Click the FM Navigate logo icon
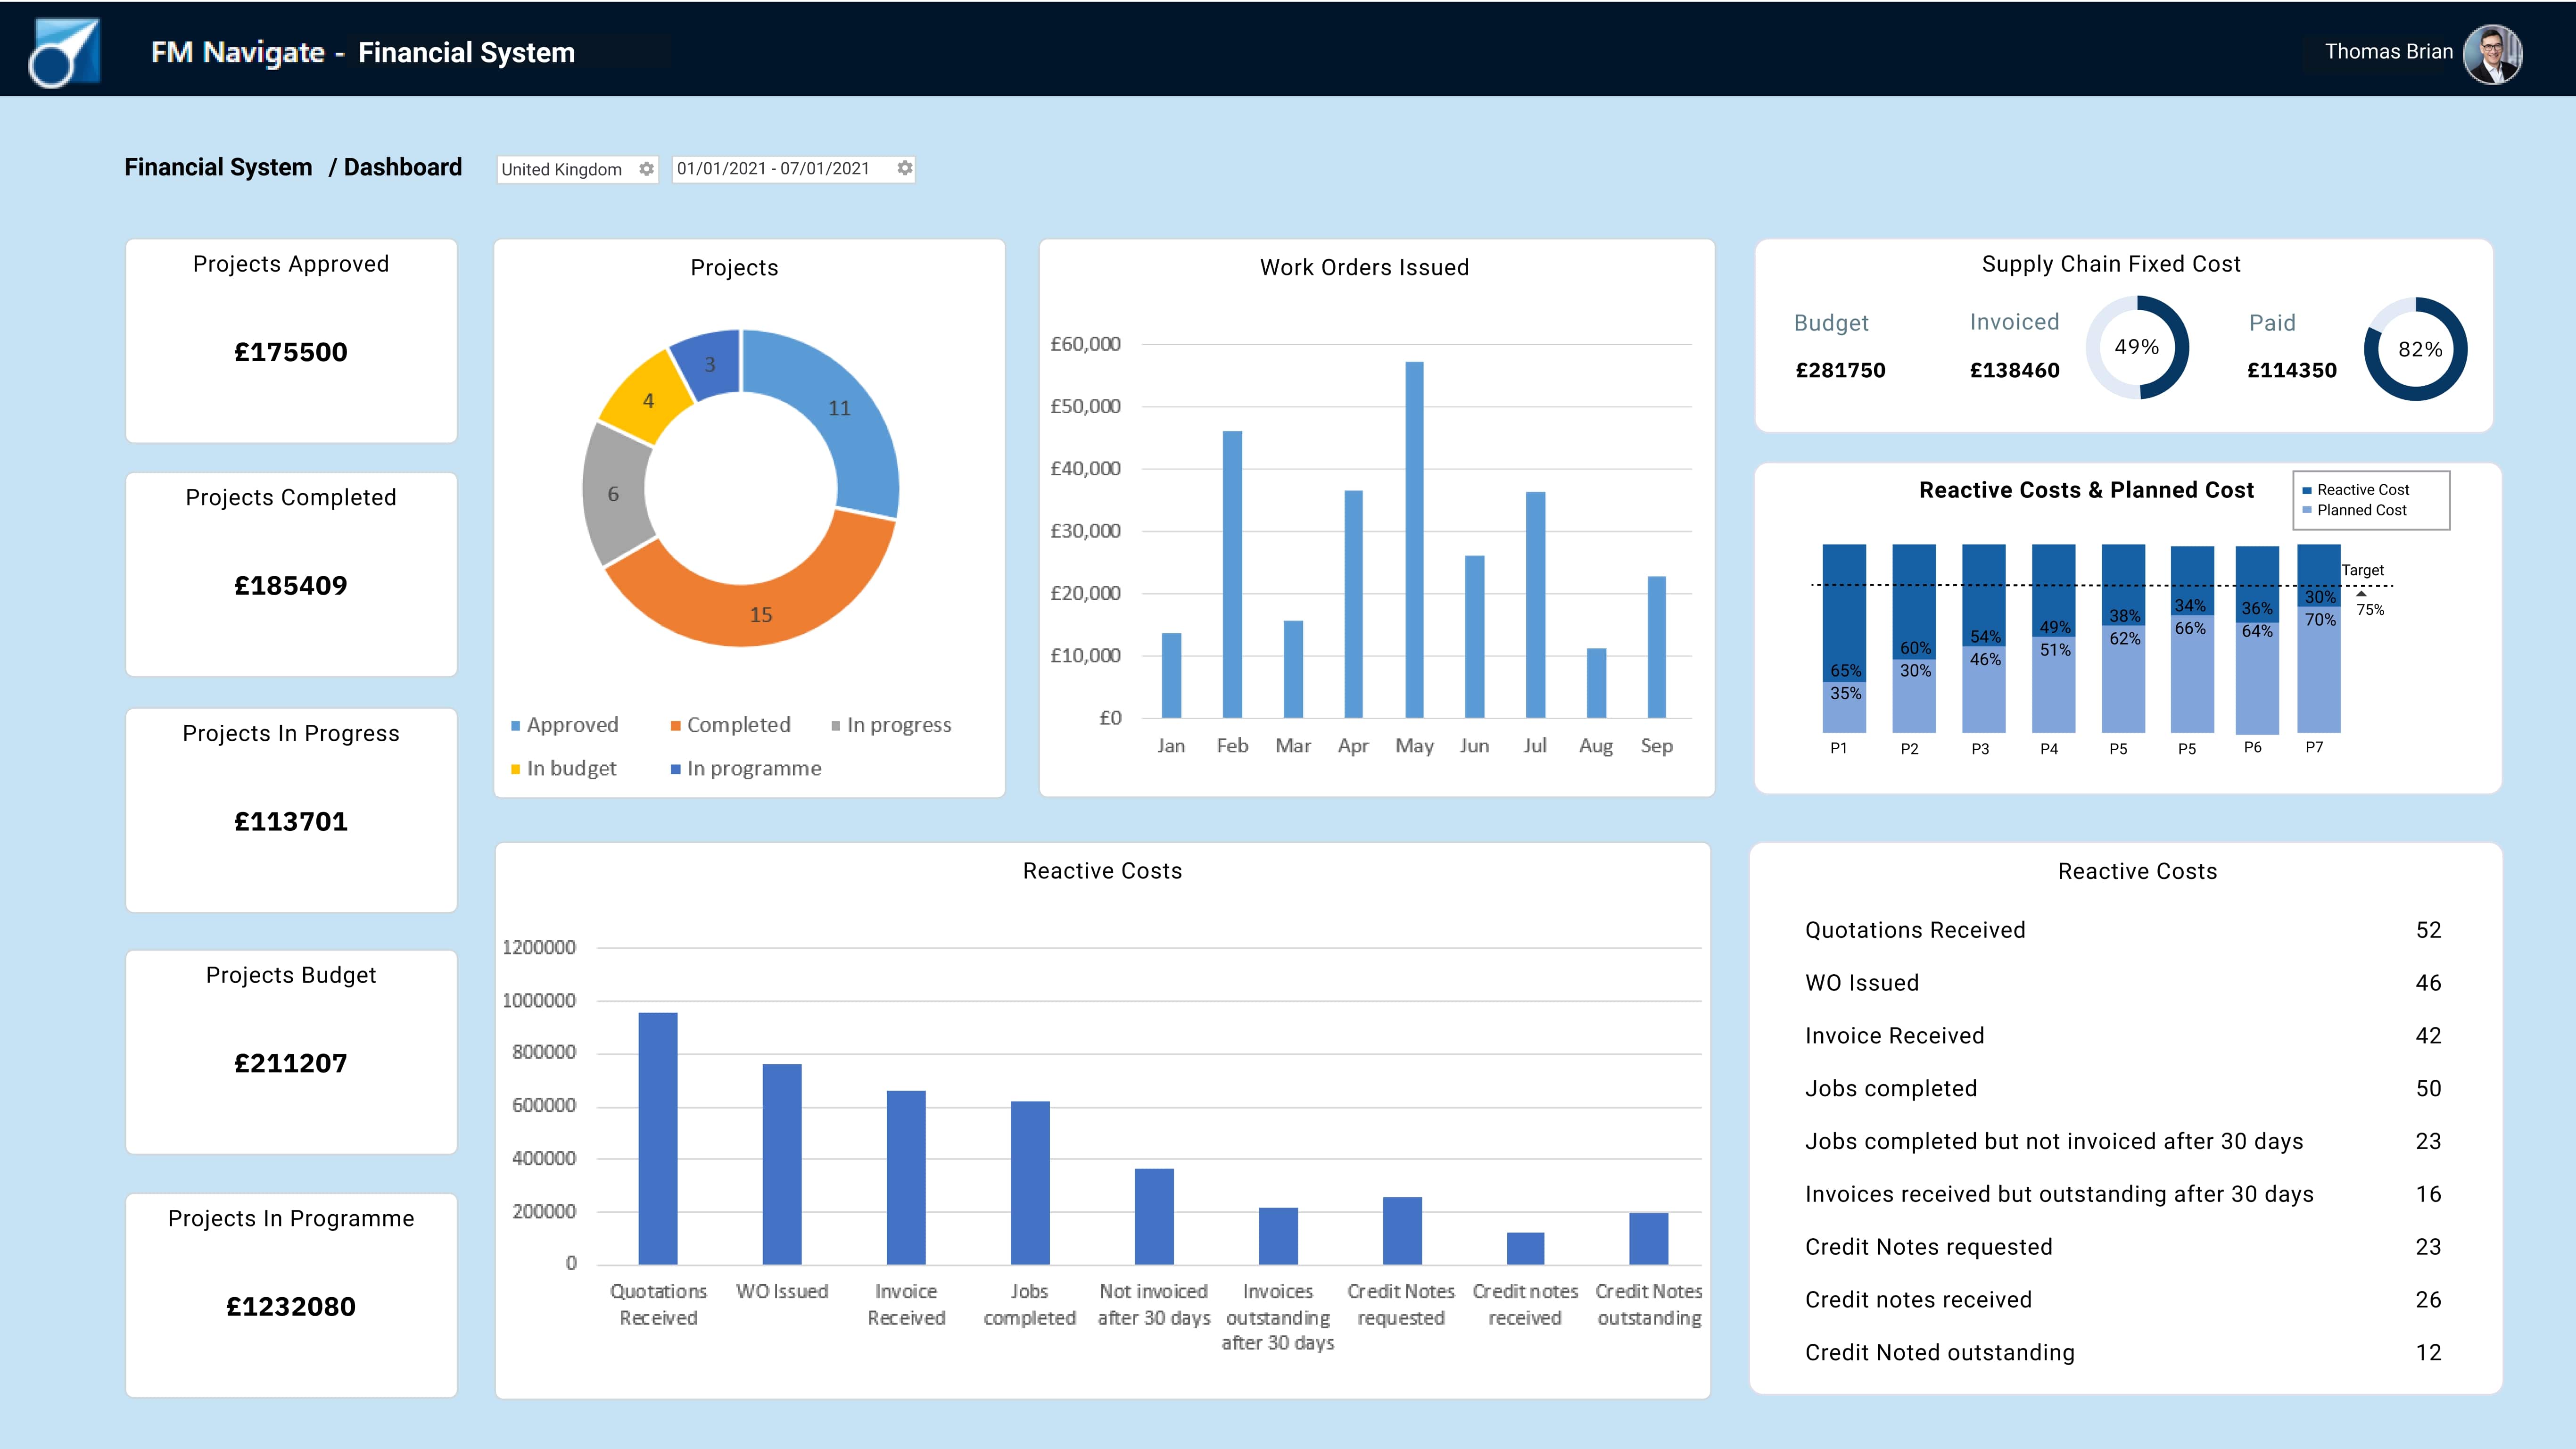 (x=64, y=52)
